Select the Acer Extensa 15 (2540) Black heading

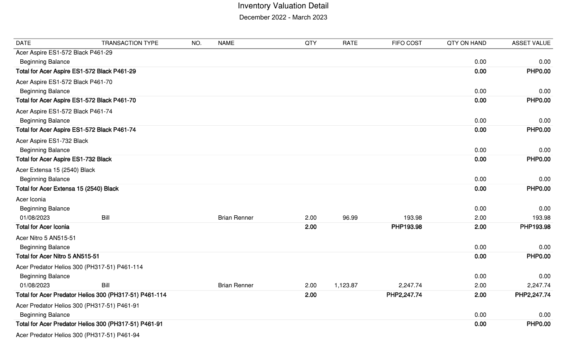tap(55, 170)
